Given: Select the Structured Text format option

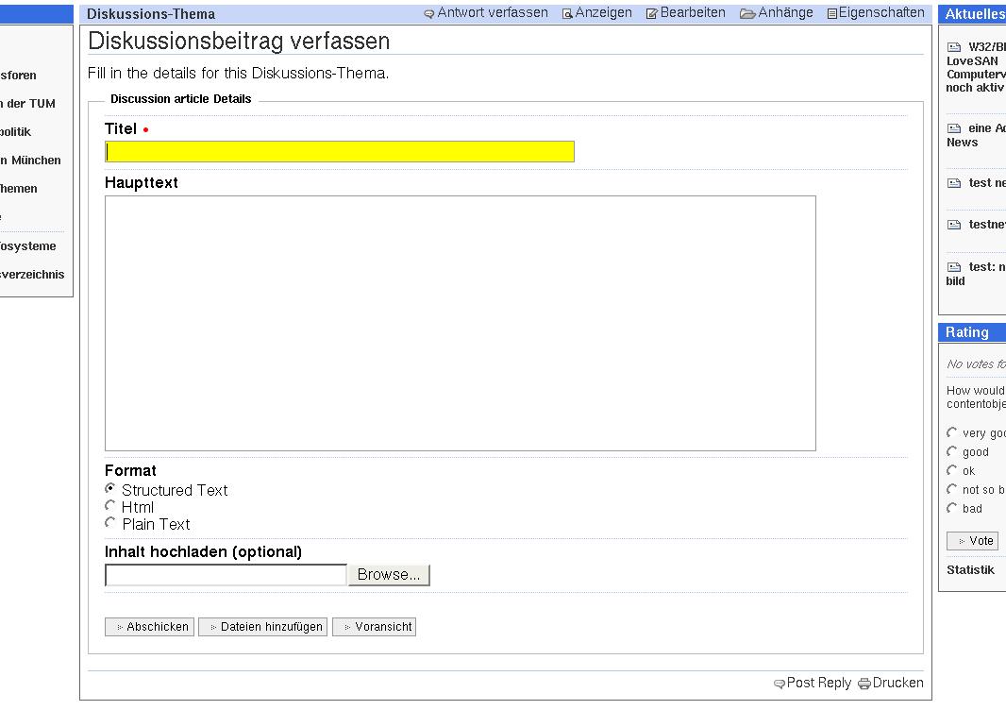Looking at the screenshot, I should 110,489.
